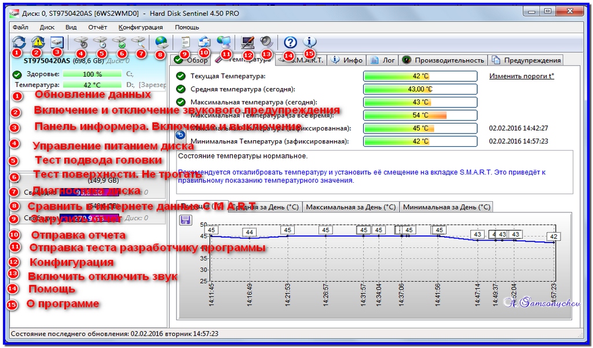Click the Температура 42 °C bar in disk panel
Viewport: 593px width, 348px height.
[92, 85]
